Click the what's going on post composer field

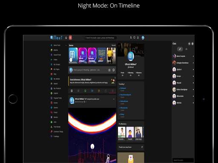click(x=86, y=70)
